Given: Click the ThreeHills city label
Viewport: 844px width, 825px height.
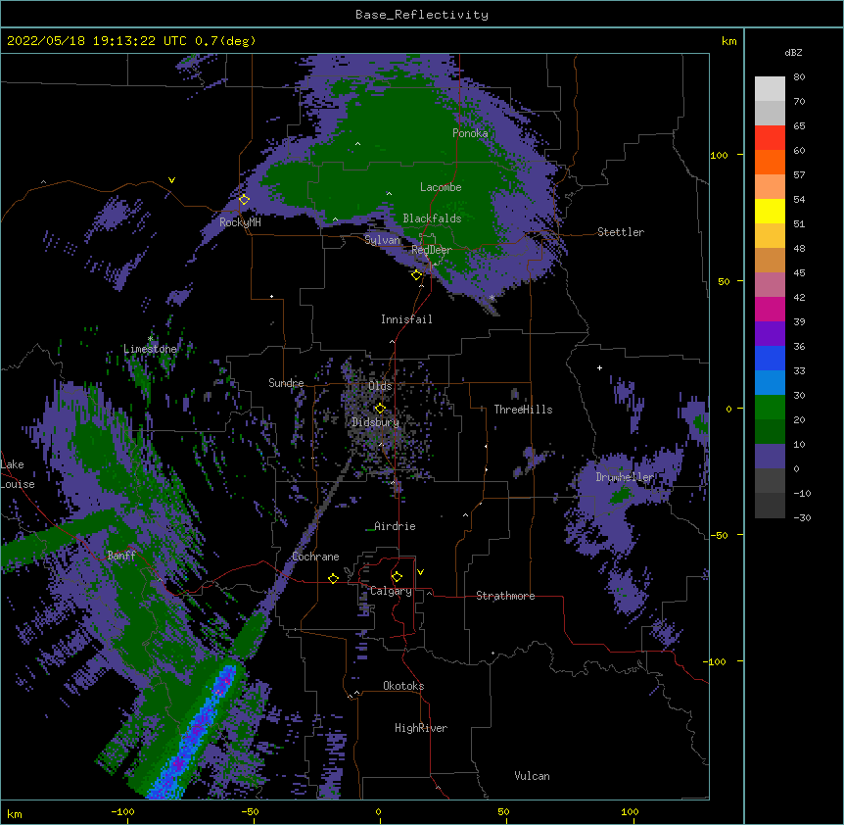Looking at the screenshot, I should [x=523, y=410].
